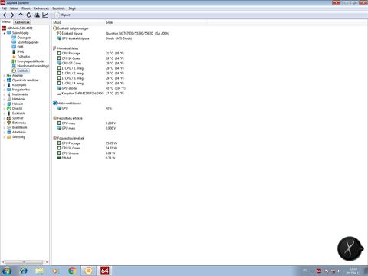
Task: Click the Mező column header
Action: pyautogui.click(x=78, y=22)
